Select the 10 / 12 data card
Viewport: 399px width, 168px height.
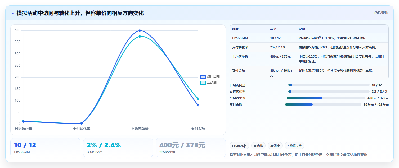(45, 148)
